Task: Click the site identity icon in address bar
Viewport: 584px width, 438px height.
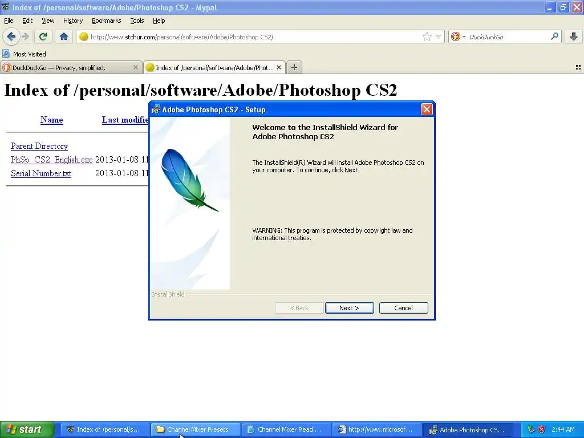Action: point(84,36)
